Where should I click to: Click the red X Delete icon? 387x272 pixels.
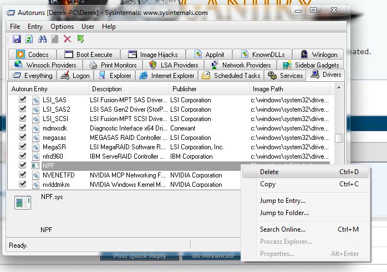coord(68,39)
